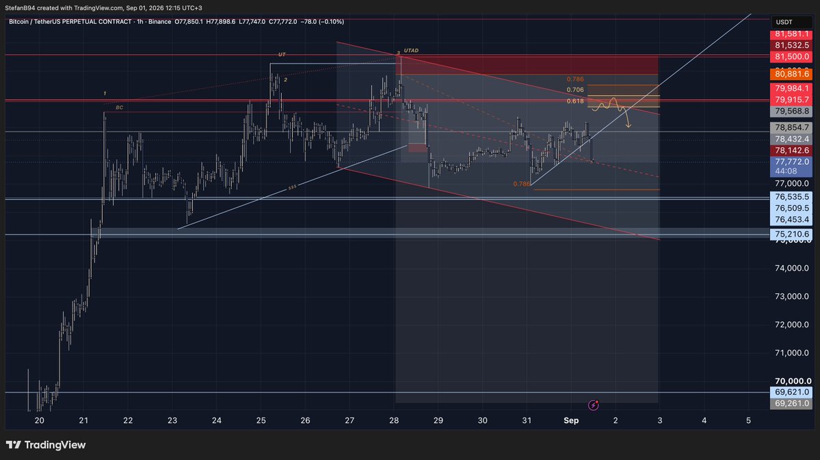Click the 76,453.4 price label
Image resolution: width=820 pixels, height=460 pixels.
[x=792, y=219]
